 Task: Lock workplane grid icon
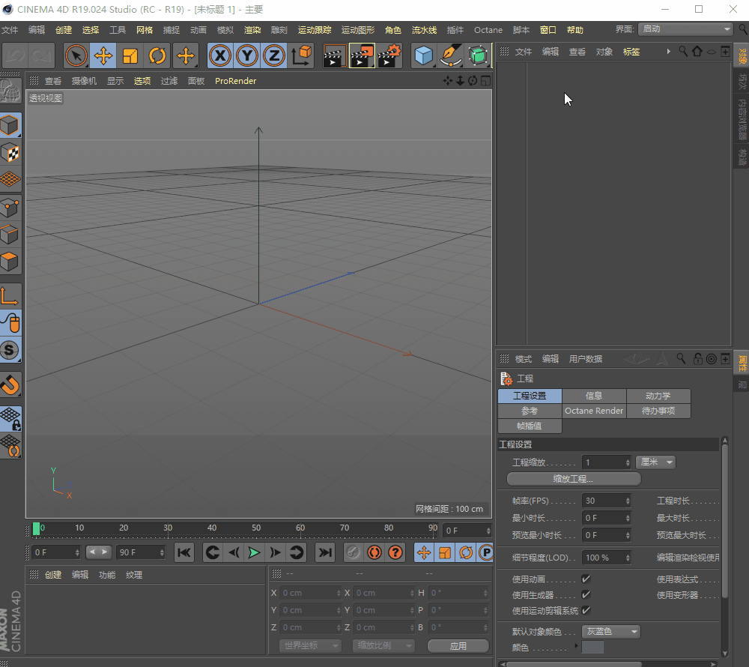(10, 418)
